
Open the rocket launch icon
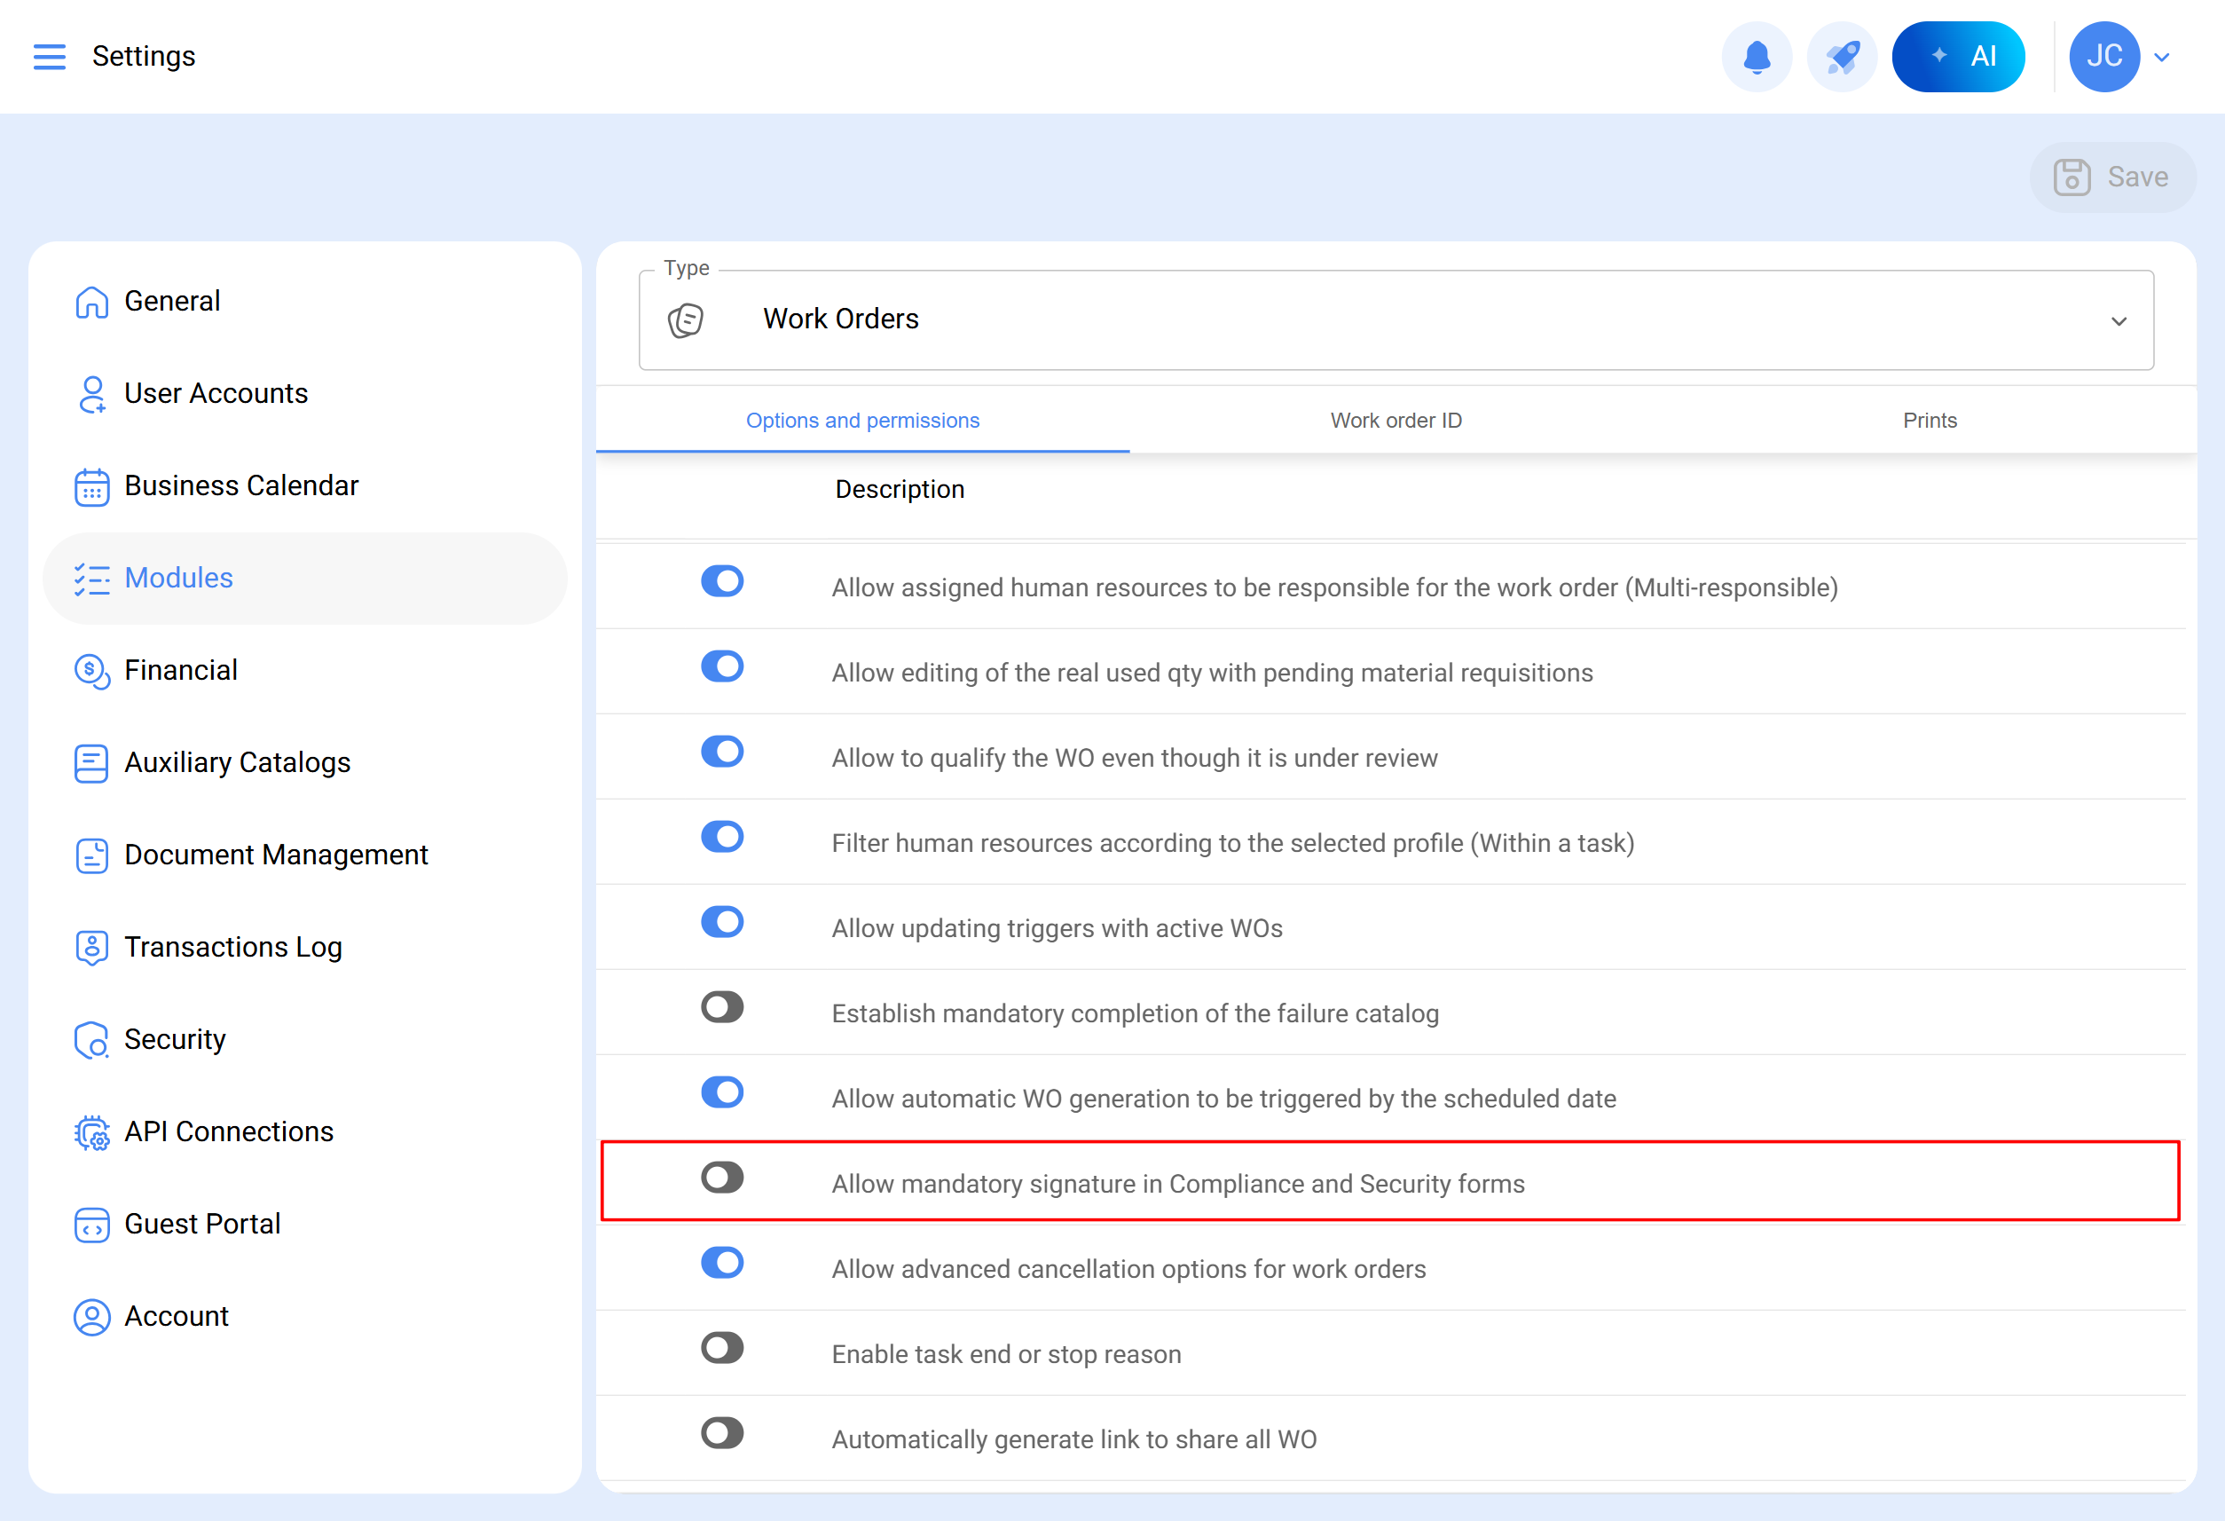coord(1842,57)
